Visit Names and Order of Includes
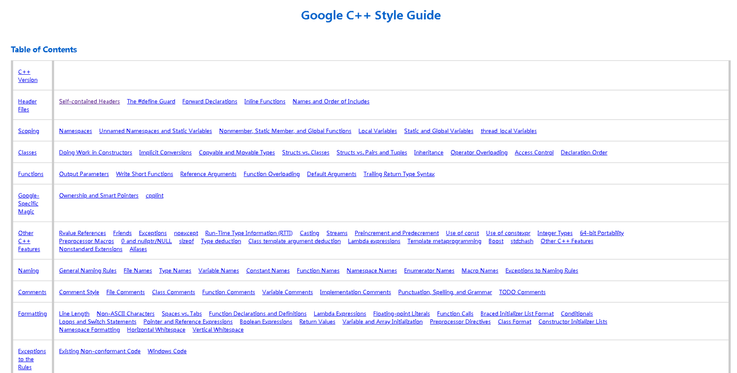Viewport: 737px width, 373px height. pos(331,101)
